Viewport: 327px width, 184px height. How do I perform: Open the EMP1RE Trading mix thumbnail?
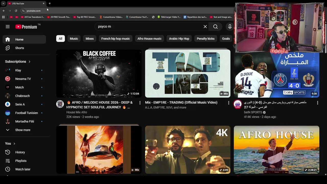coord(188,74)
